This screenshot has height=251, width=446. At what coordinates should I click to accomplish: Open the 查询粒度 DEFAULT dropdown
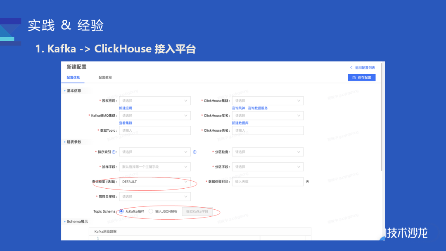tap(155, 182)
